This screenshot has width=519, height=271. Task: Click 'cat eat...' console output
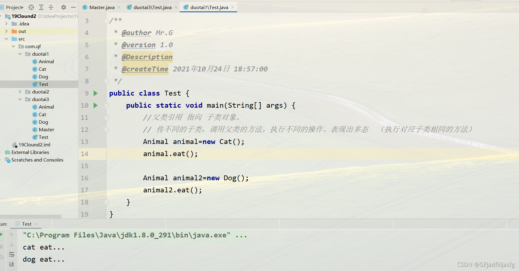[44, 247]
